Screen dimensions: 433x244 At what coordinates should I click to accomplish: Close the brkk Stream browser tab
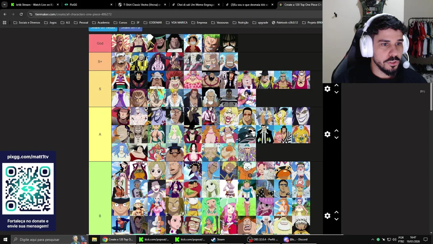pyautogui.click(x=58, y=5)
